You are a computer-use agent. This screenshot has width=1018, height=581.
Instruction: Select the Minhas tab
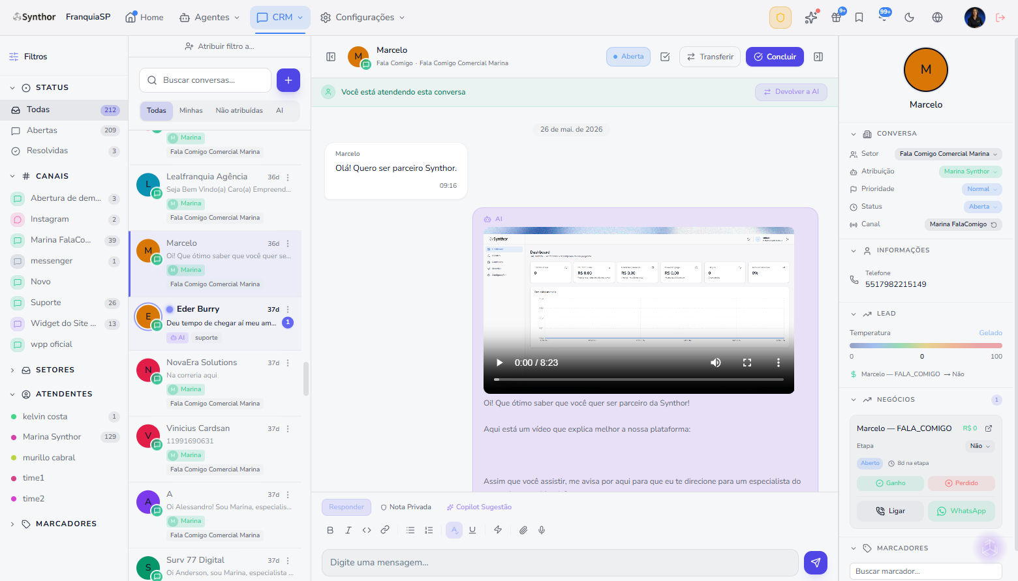pos(191,111)
